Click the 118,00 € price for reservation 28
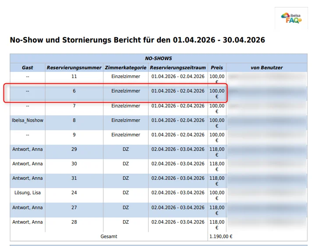The height and width of the screenshot is (246, 319). (217, 225)
